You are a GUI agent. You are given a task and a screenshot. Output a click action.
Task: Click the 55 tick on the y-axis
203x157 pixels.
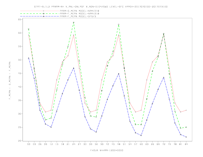click(x=20, y=46)
